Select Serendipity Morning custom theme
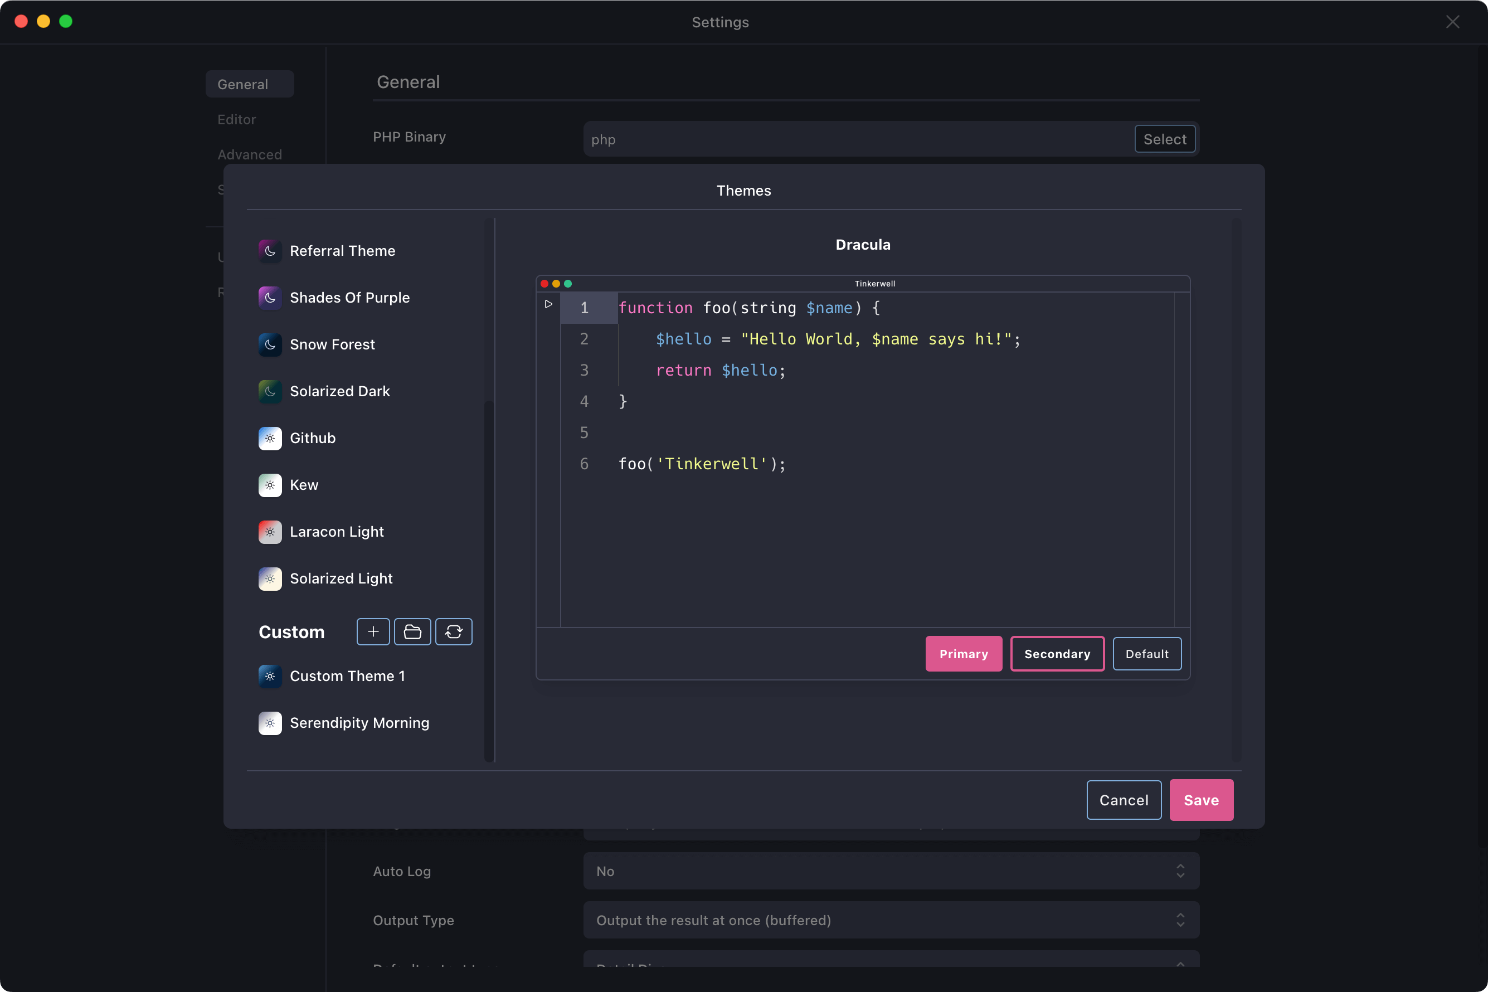 (359, 722)
